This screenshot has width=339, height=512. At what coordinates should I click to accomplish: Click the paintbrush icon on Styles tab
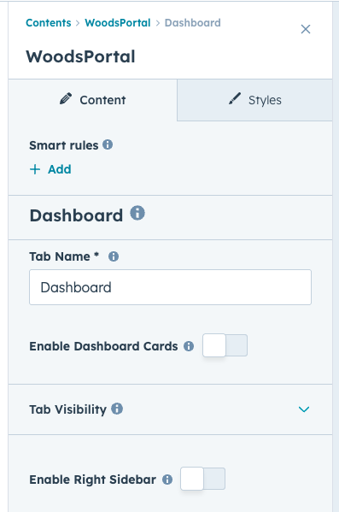click(235, 98)
